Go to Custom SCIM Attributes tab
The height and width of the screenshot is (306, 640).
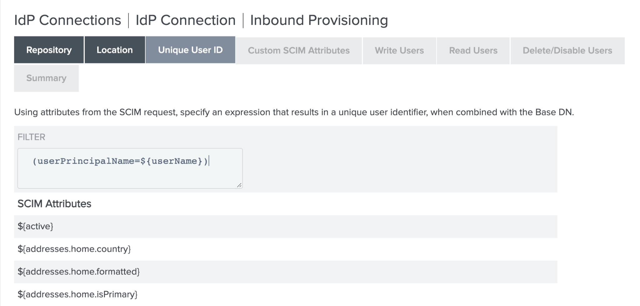(299, 51)
